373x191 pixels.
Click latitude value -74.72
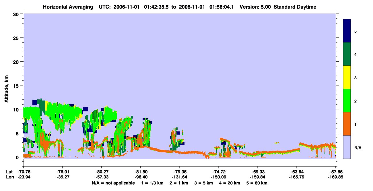point(219,172)
